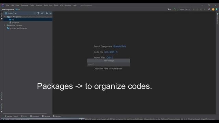Hide the Project tool window
Image resolution: width=219 pixels, height=123 pixels.
coord(51,13)
